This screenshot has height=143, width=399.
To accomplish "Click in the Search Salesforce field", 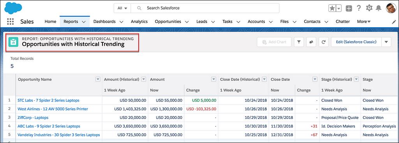I will (x=205, y=8).
